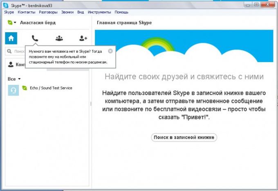Click the Главная страница Skype heading
The width and height of the screenshot is (278, 191).
(x=124, y=23)
